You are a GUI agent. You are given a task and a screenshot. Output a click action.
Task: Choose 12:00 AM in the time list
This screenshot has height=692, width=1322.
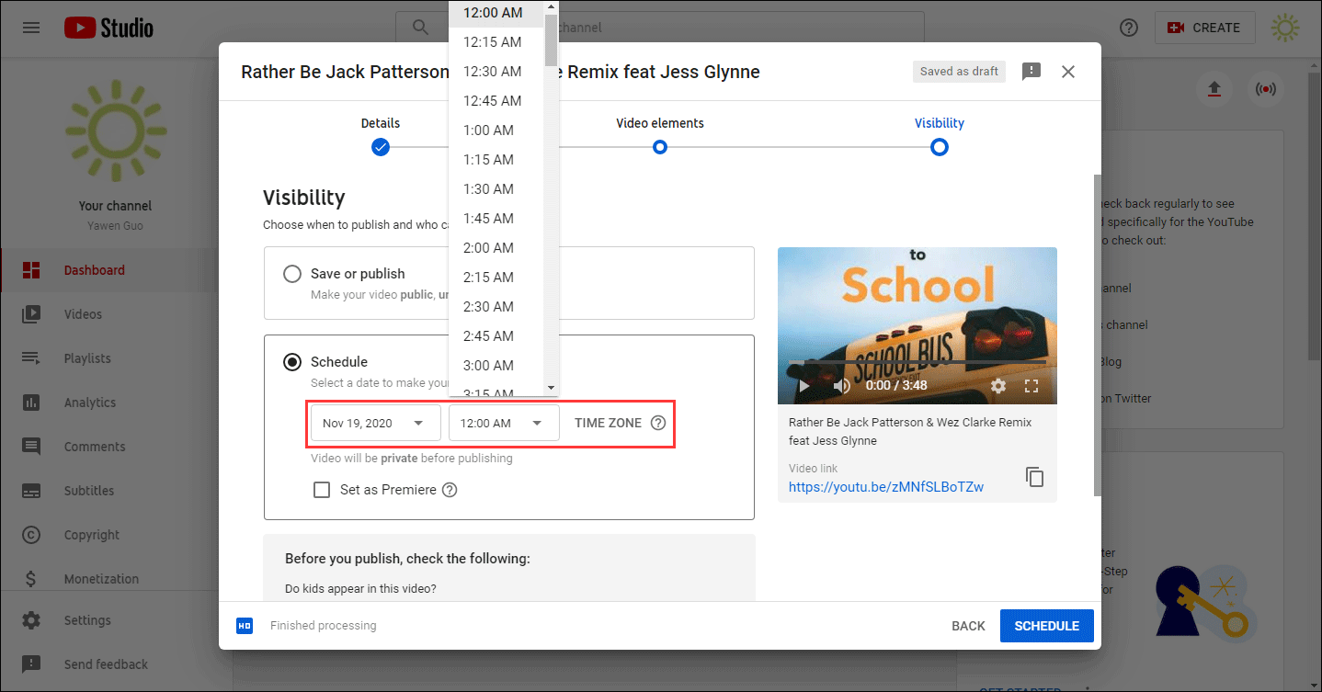pyautogui.click(x=496, y=13)
